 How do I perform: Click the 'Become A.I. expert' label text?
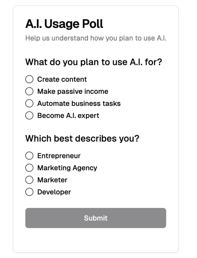[68, 116]
